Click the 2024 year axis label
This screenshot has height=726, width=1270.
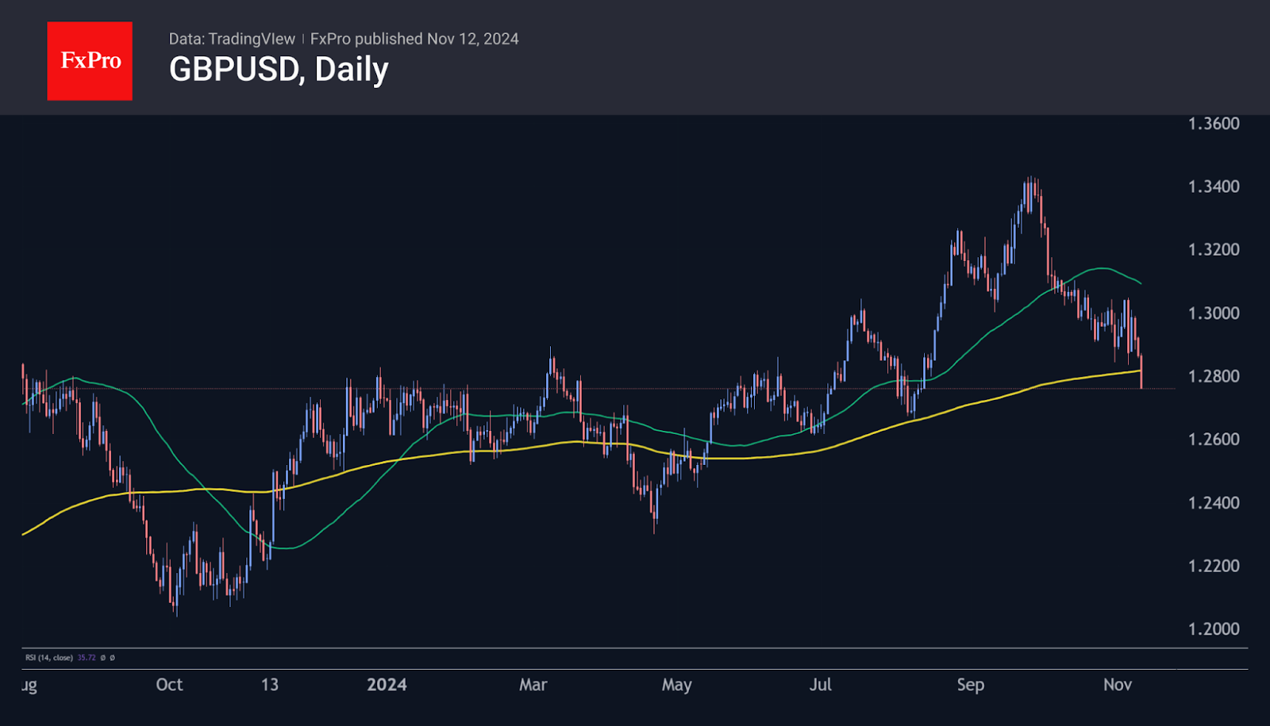pyautogui.click(x=387, y=685)
